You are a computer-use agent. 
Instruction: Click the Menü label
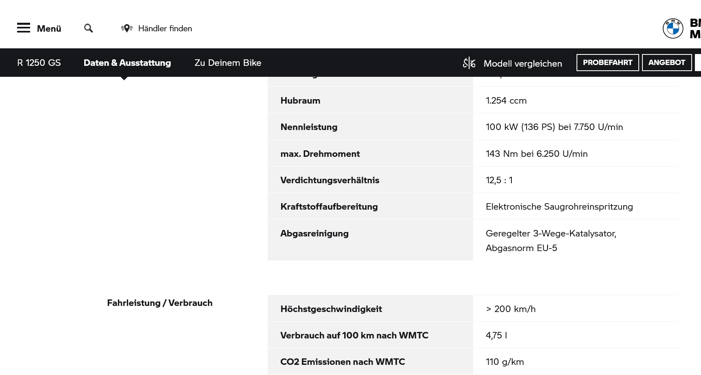click(49, 28)
